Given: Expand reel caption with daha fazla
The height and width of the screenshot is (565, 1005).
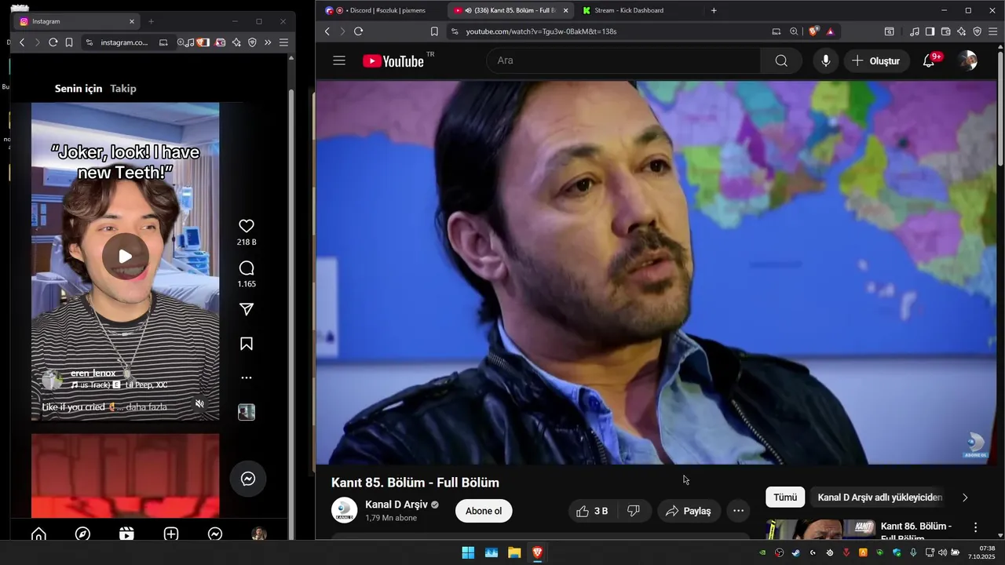Looking at the screenshot, I should pyautogui.click(x=147, y=407).
